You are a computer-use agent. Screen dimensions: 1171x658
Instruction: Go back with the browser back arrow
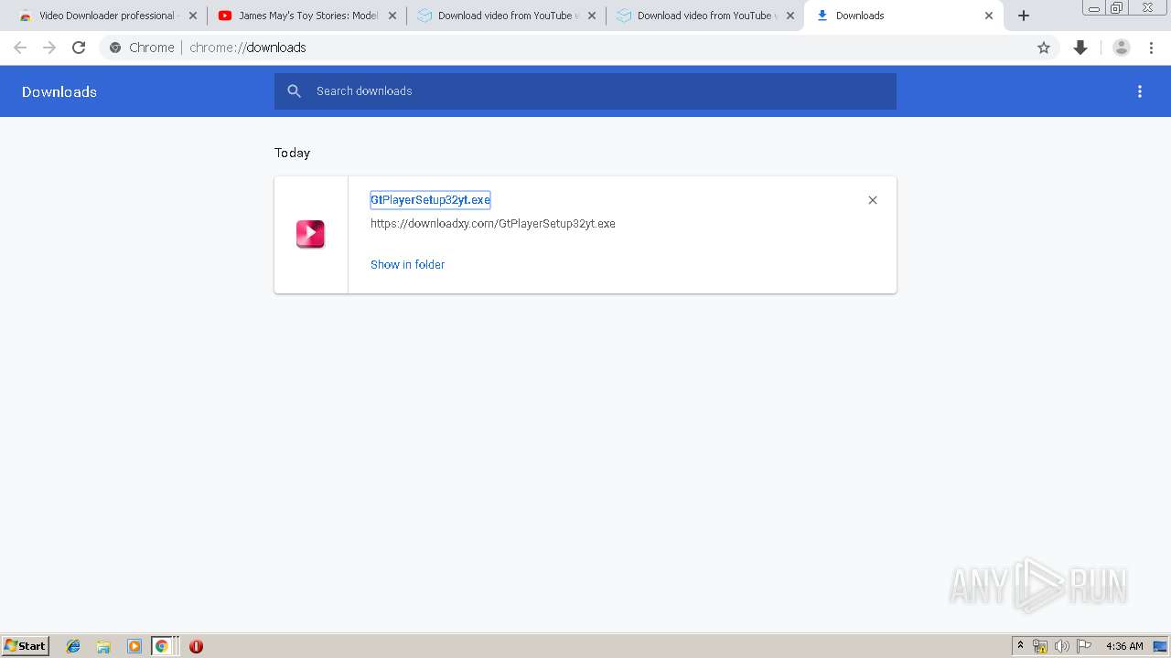20,48
